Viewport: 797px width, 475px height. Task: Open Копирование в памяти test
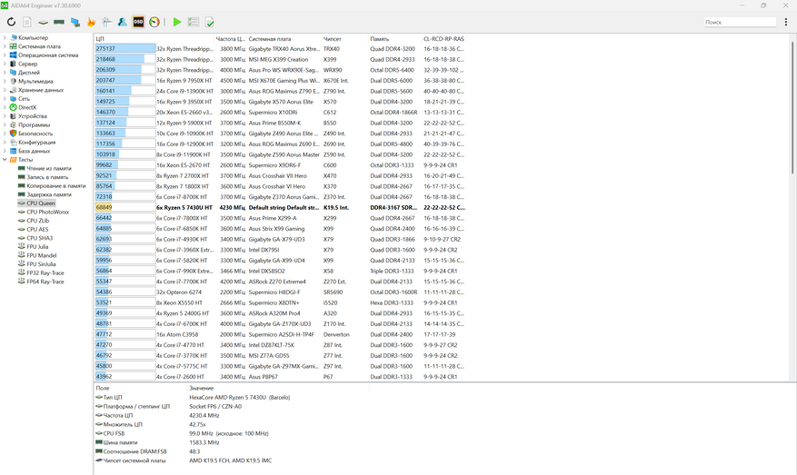coord(56,186)
